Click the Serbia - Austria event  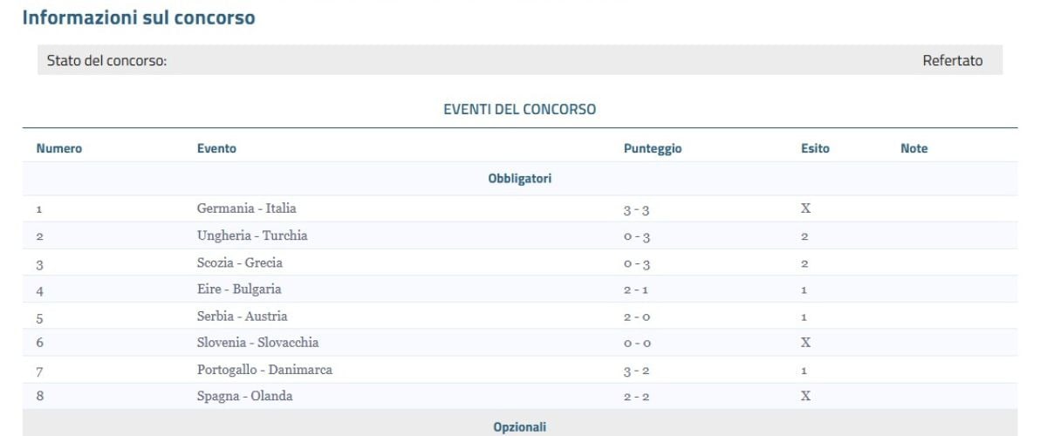pos(242,316)
